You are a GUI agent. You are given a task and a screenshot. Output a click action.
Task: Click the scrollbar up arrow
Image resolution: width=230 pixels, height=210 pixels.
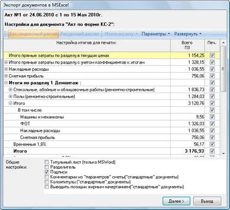[x=223, y=43]
